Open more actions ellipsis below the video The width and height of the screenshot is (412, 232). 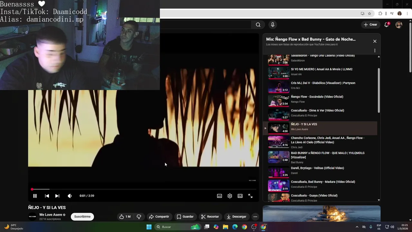pos(255,217)
